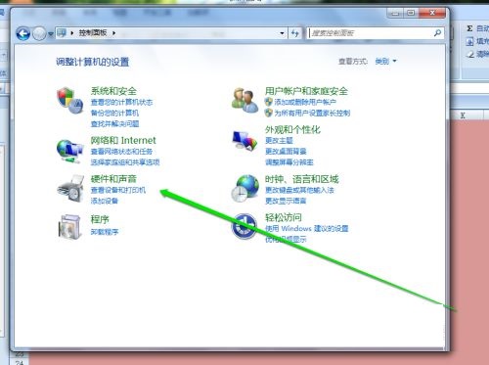
Task: Open 卸载程序 link
Action: click(105, 232)
